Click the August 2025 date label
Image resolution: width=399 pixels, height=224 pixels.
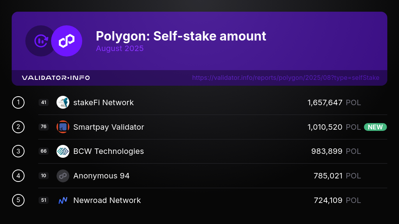point(120,49)
